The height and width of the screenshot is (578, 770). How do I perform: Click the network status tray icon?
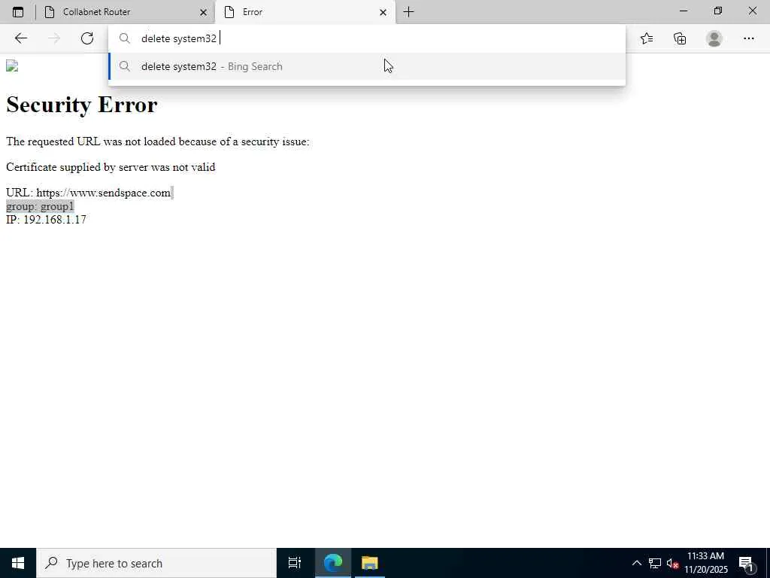[x=655, y=563]
